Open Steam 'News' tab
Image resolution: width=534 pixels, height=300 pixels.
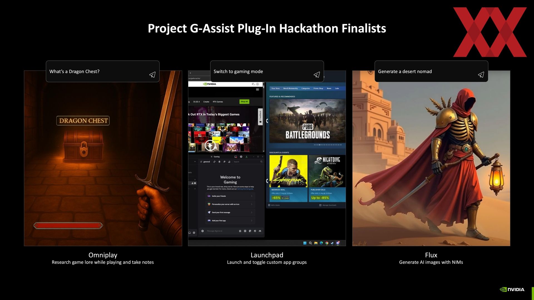pos(329,88)
